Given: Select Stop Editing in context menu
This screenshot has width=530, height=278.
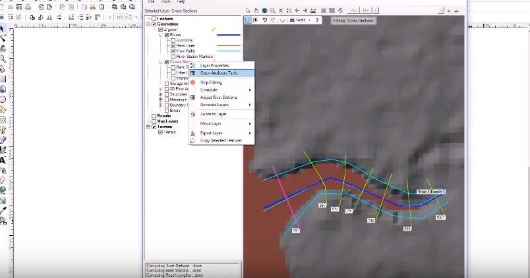Looking at the screenshot, I should tap(221, 82).
